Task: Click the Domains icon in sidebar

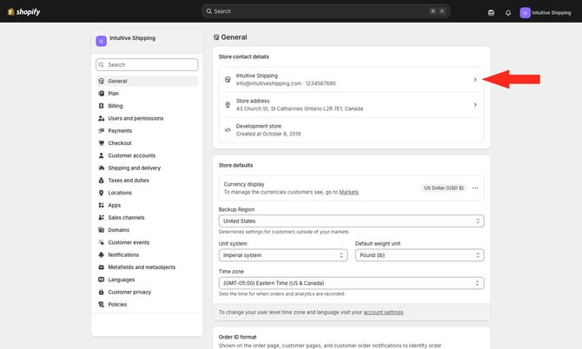Action: 101,230
